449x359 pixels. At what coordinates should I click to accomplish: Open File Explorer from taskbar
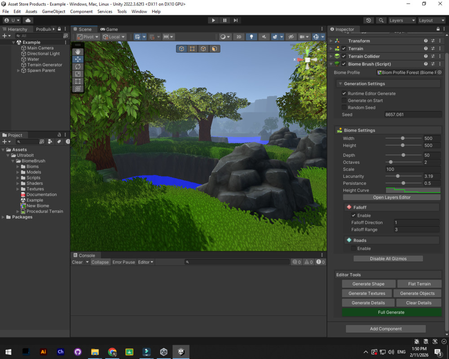(x=95, y=352)
